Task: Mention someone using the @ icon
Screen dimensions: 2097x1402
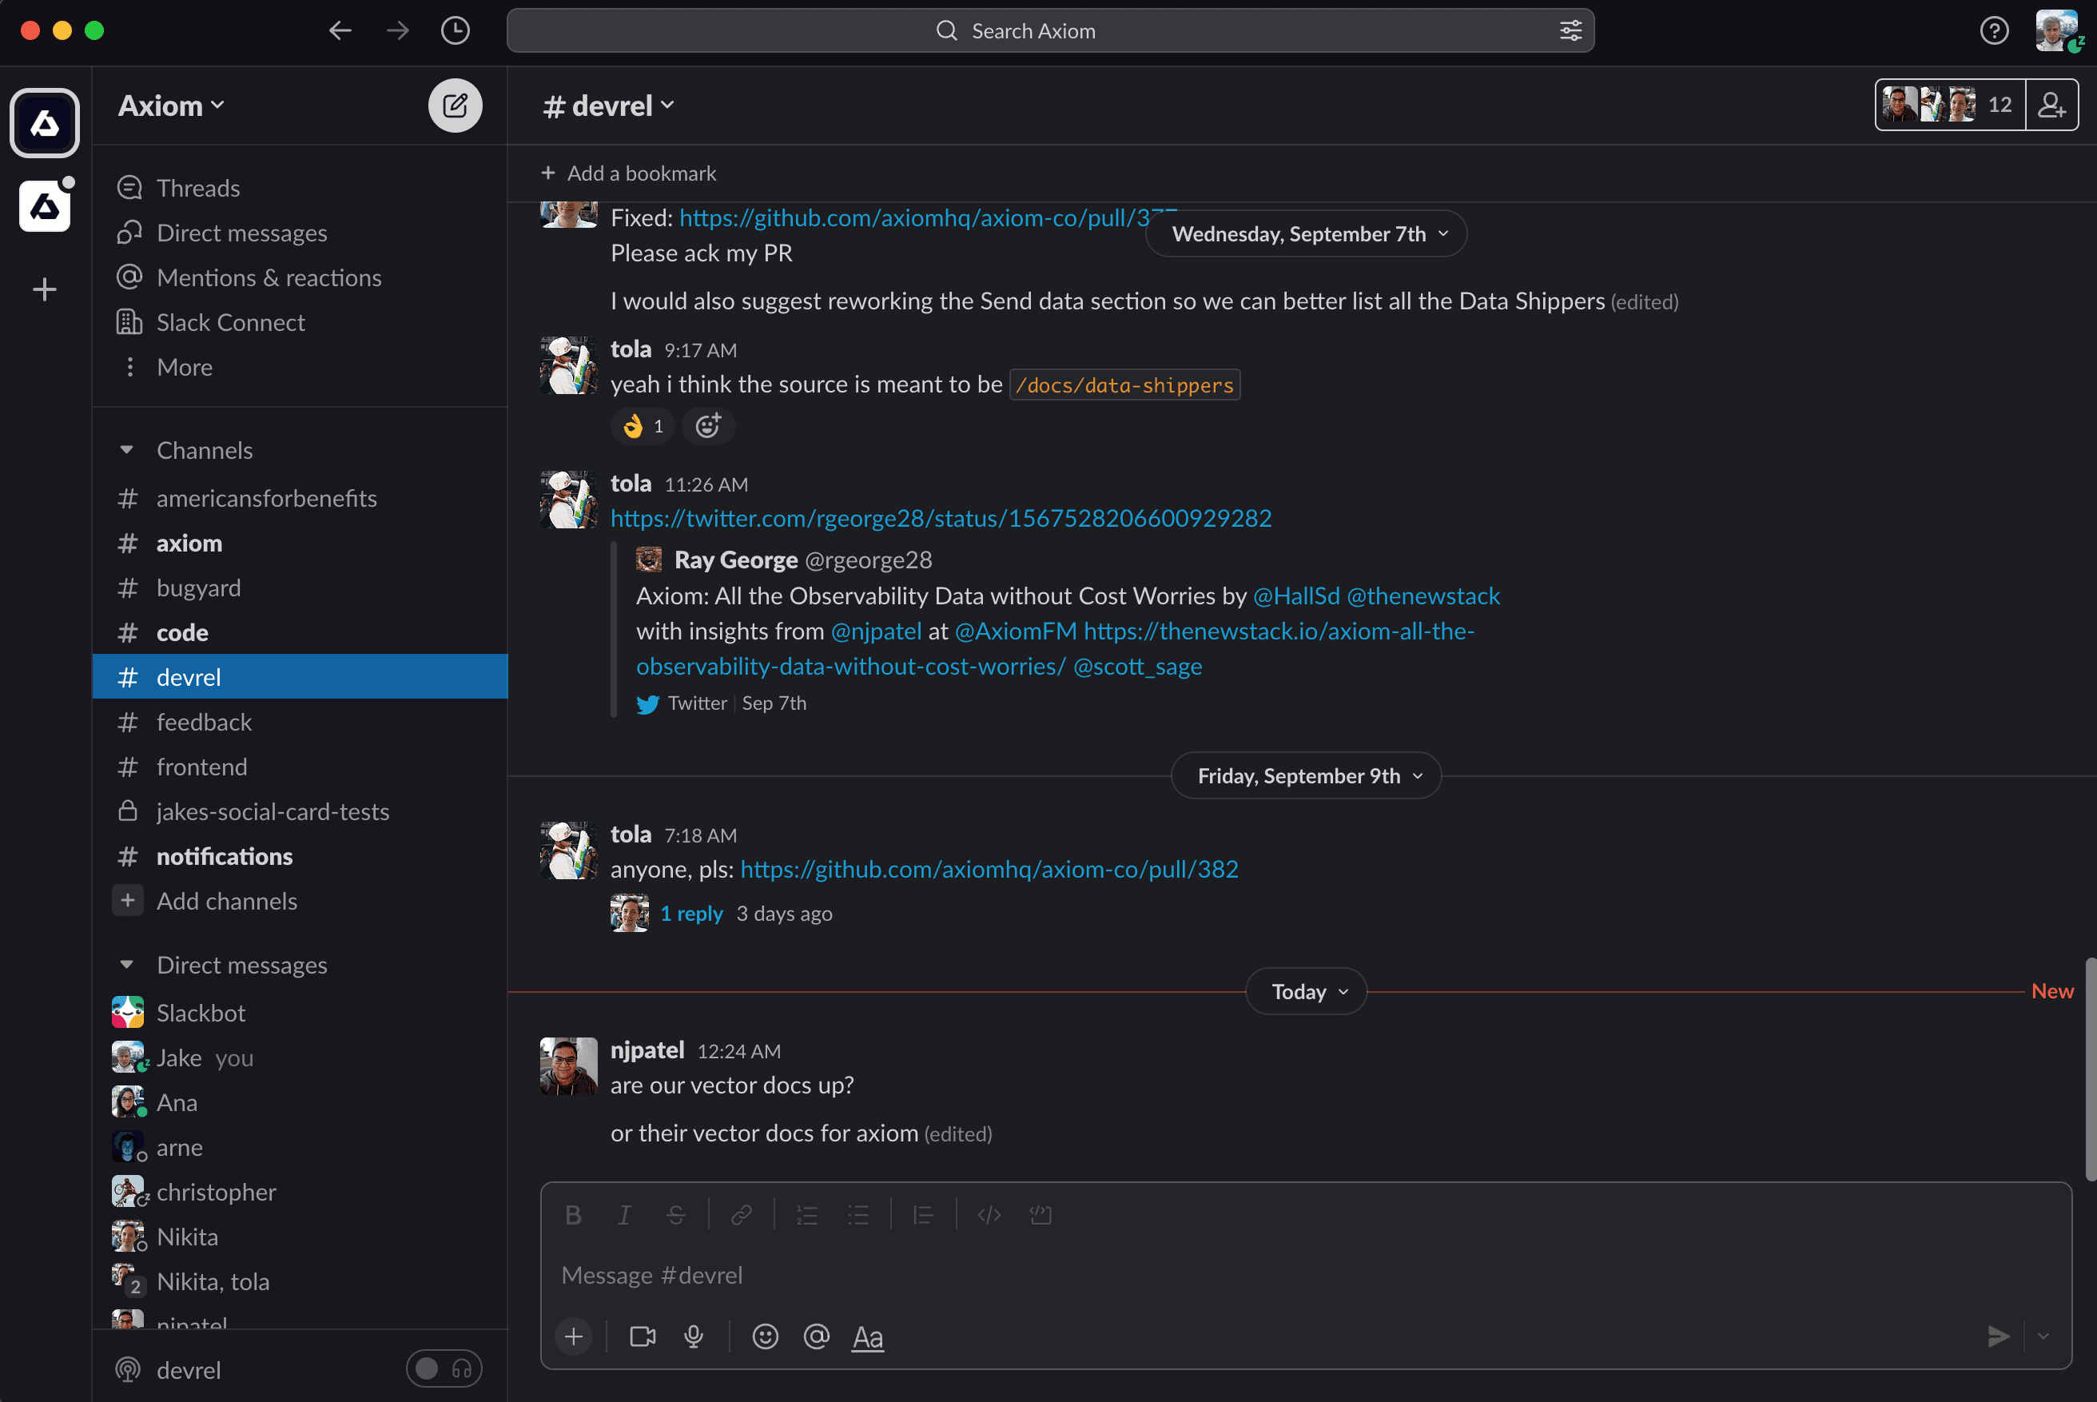Action: pyautogui.click(x=816, y=1336)
